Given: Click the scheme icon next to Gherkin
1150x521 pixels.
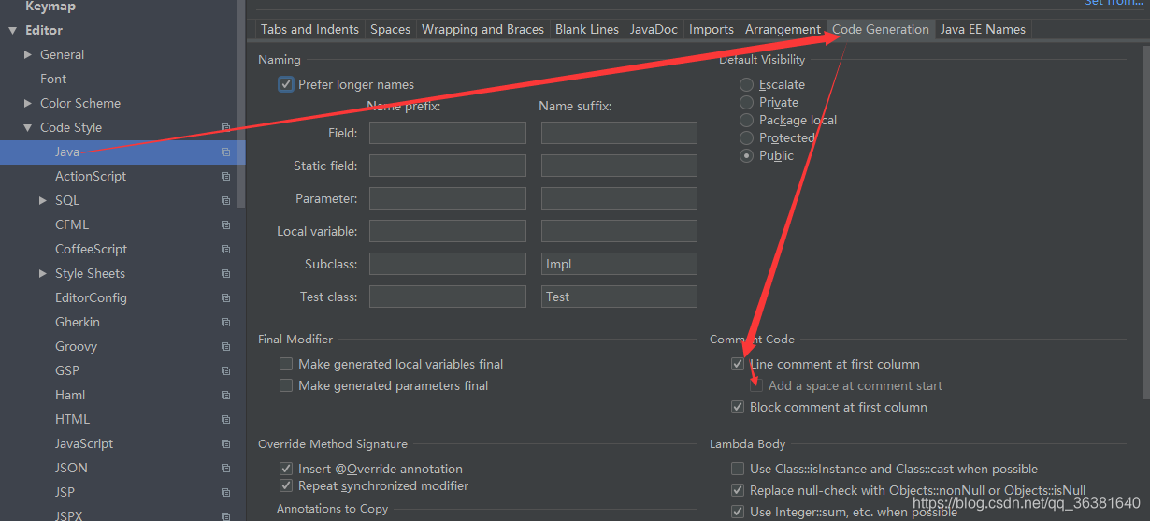Looking at the screenshot, I should click(225, 322).
